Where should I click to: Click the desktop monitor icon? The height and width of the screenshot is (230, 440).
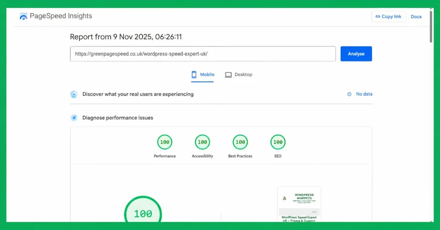click(x=228, y=75)
